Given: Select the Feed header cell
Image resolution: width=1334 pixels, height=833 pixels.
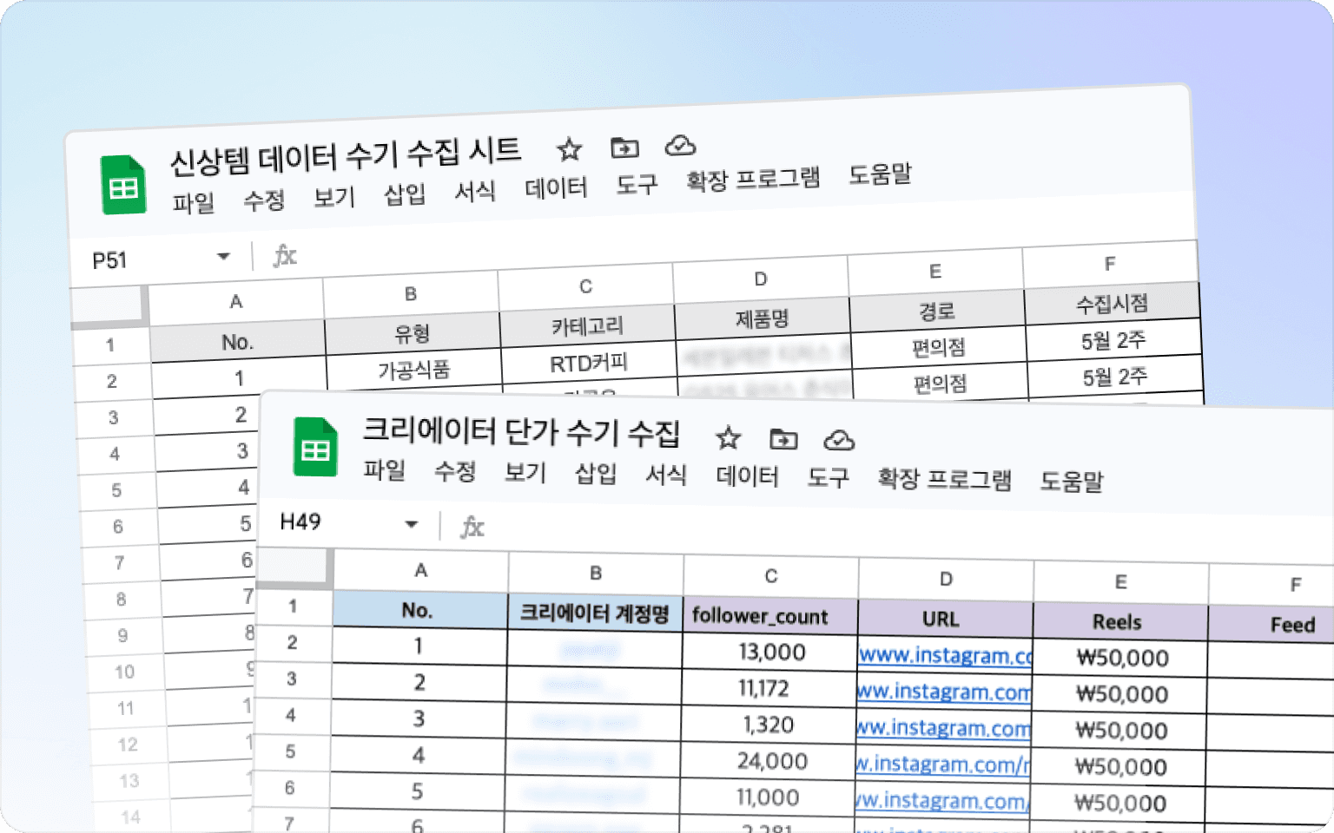Looking at the screenshot, I should [x=1272, y=625].
